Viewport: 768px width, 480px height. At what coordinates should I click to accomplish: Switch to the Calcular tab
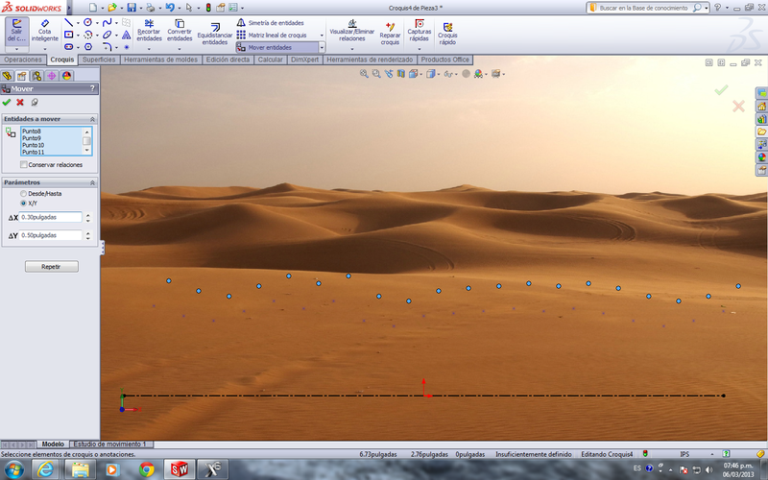pyautogui.click(x=271, y=60)
